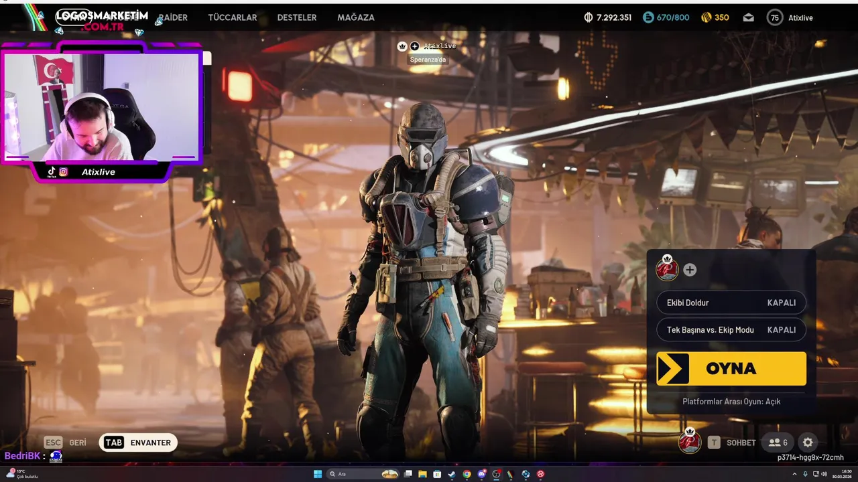
Task: Click the TikTok icon on webcam overlay
Action: pos(52,172)
